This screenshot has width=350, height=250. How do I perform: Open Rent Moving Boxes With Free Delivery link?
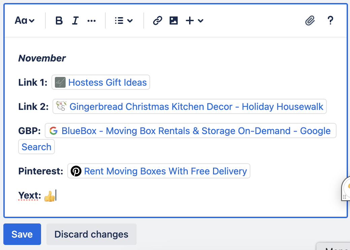159,171
